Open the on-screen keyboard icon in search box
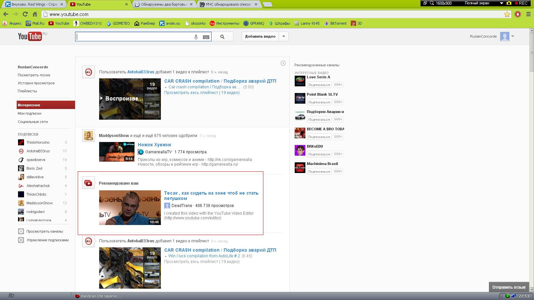 206,37
